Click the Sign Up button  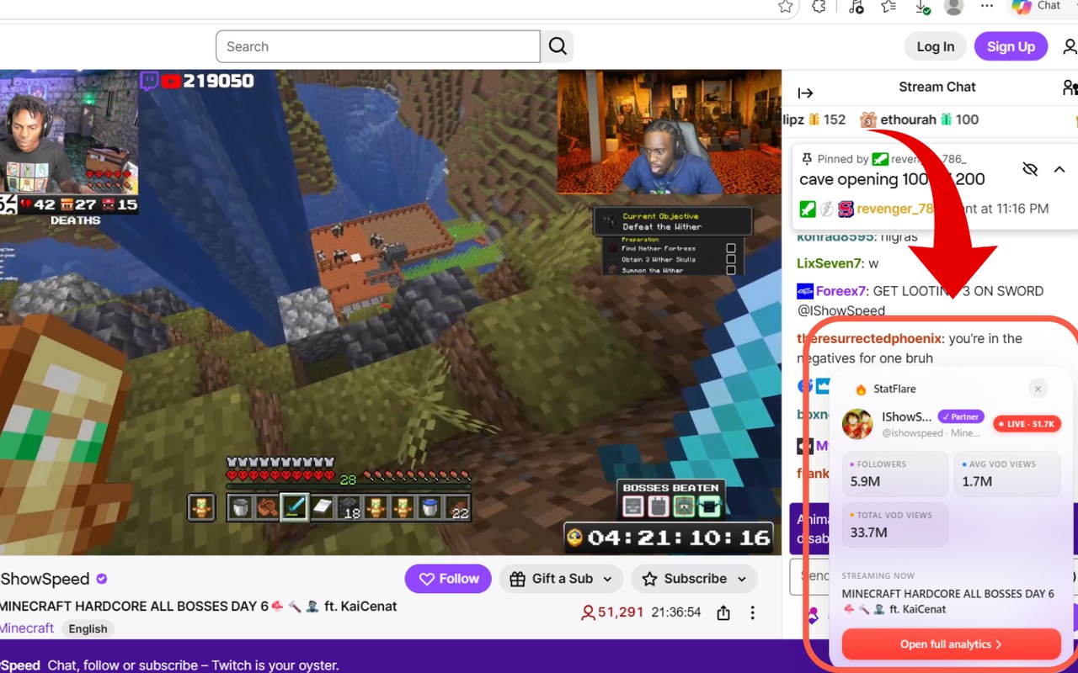coord(1011,46)
